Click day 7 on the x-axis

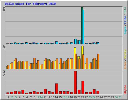(x=31, y=97)
